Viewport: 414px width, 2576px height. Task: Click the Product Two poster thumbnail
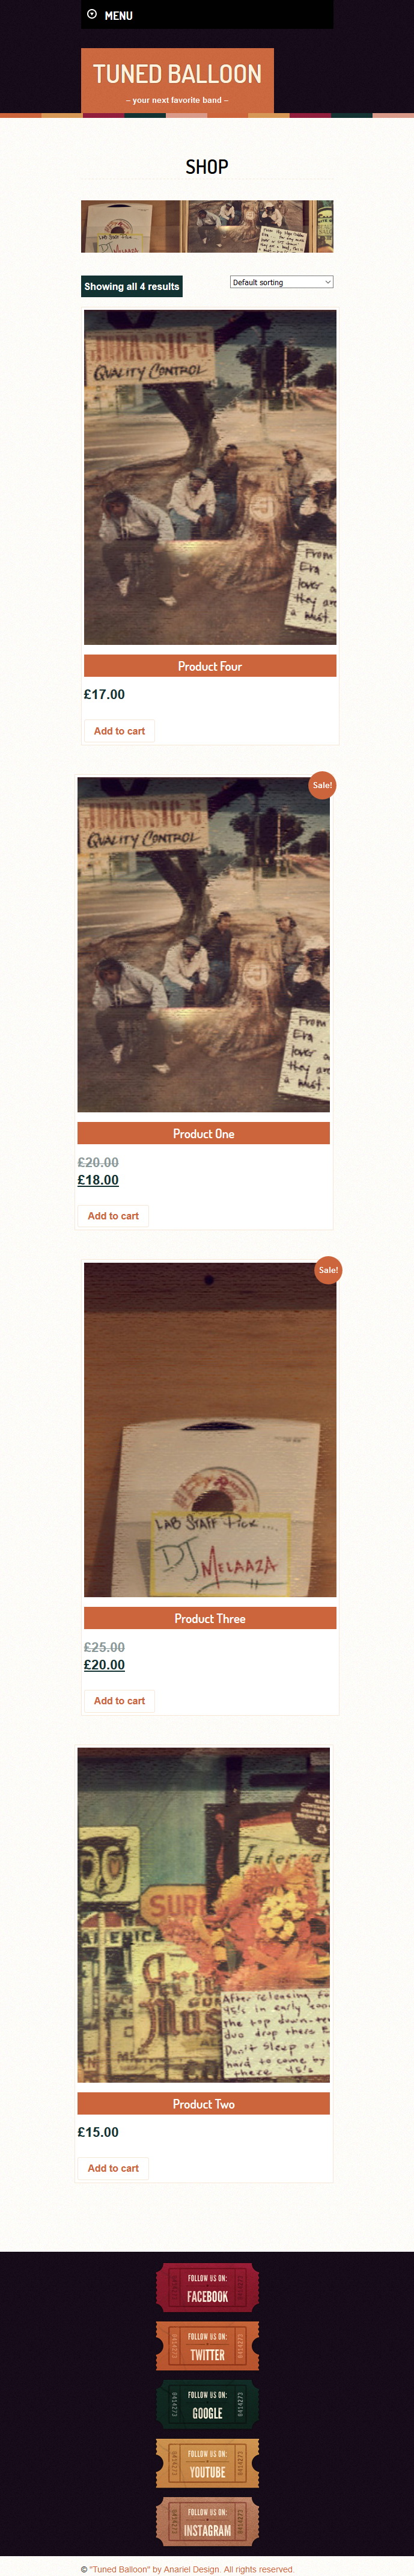coord(204,1915)
